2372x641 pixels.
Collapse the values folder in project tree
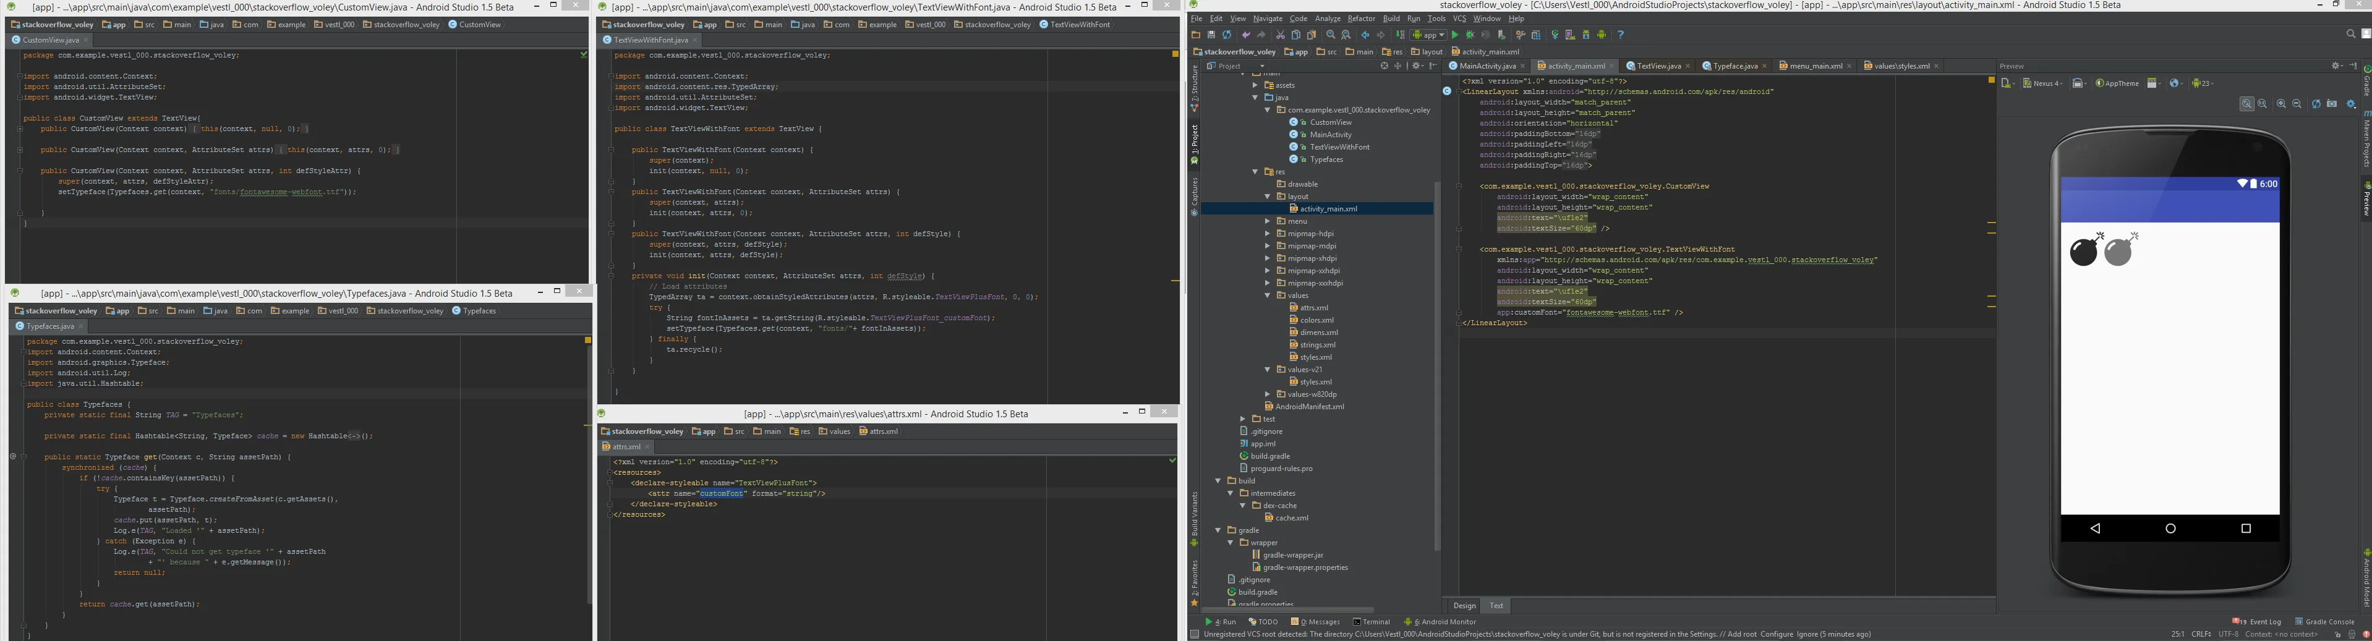(1268, 295)
